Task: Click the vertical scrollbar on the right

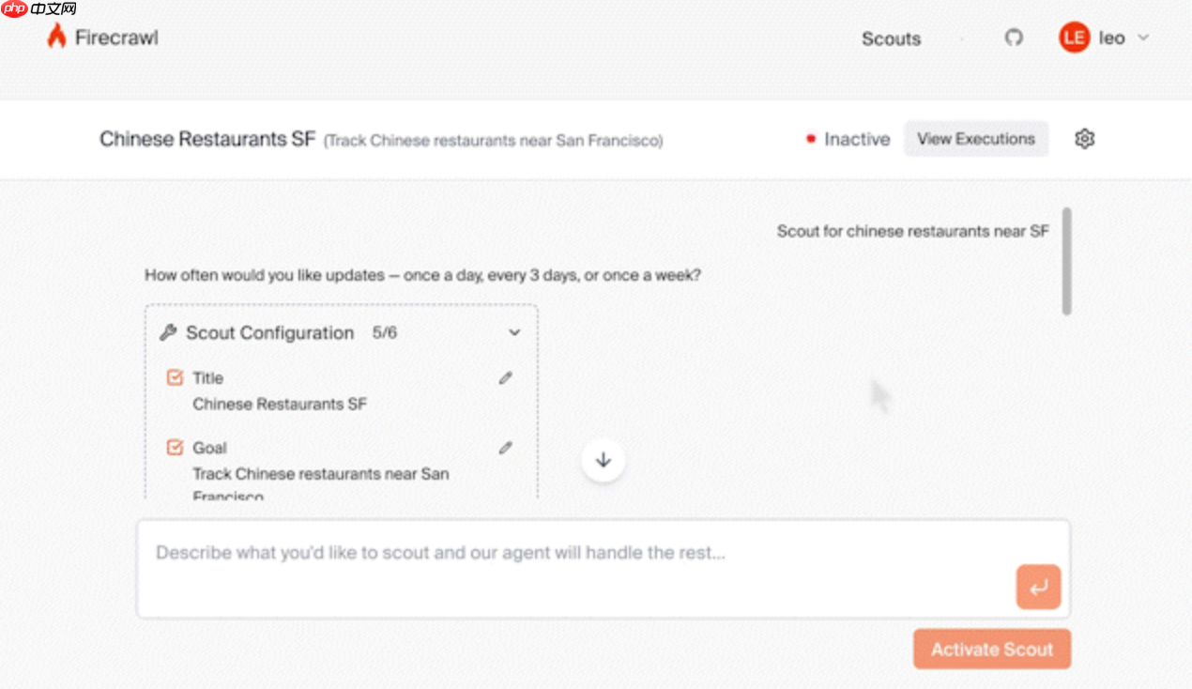Action: tap(1066, 263)
